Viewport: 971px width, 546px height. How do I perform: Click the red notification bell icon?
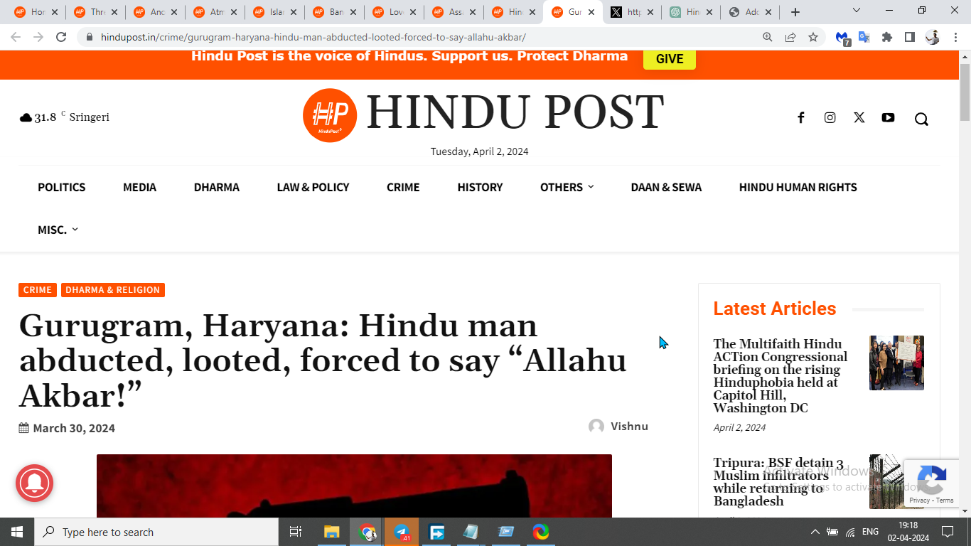(35, 483)
